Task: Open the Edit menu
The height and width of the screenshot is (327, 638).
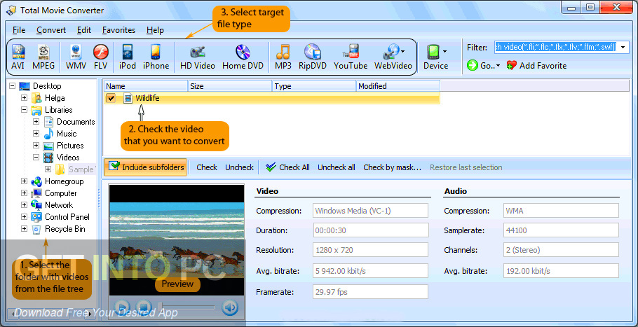Action: coord(84,30)
